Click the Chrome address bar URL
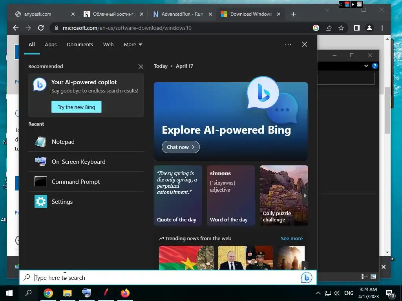Screen dimensions: 402x301 (x=127, y=28)
